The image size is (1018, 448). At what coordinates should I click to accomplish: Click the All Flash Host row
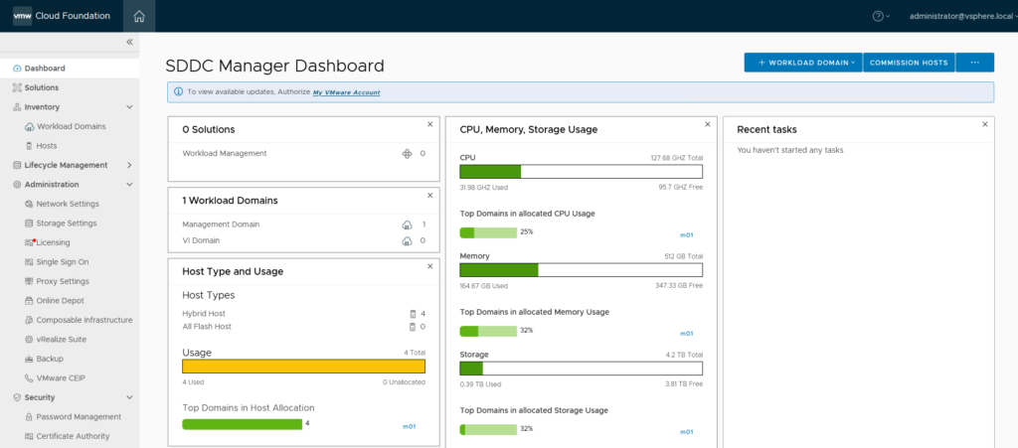tap(304, 327)
